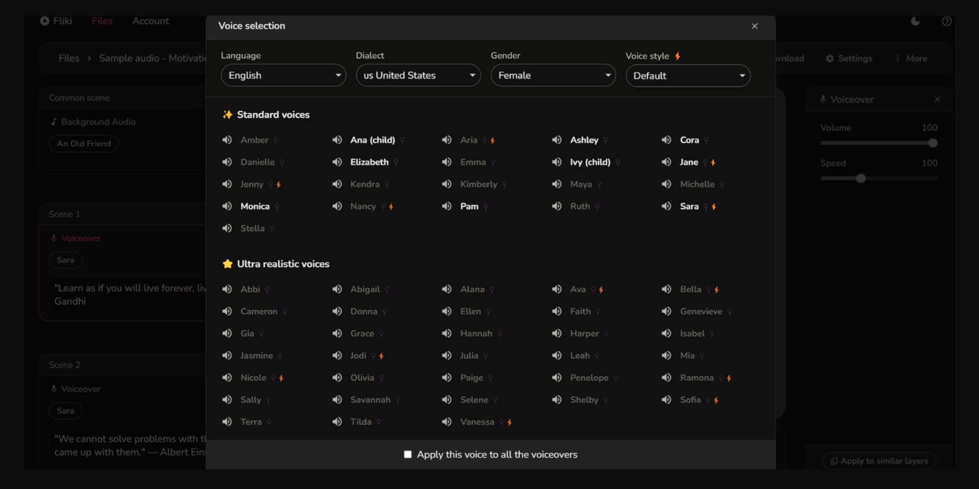The width and height of the screenshot is (979, 489).
Task: Check Apply this voice to all the voiceovers
Action: pyautogui.click(x=407, y=454)
